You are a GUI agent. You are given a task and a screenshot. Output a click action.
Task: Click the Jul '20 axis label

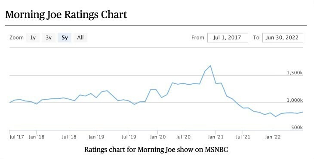[183, 137]
